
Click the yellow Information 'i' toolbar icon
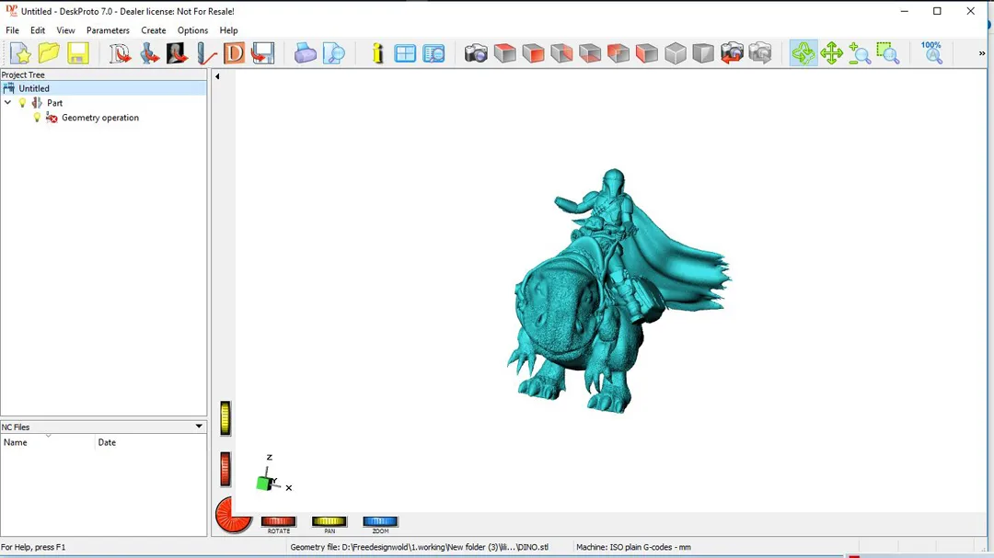377,53
